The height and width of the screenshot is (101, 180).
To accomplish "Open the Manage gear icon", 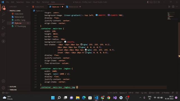I will [x=3, y=88].
